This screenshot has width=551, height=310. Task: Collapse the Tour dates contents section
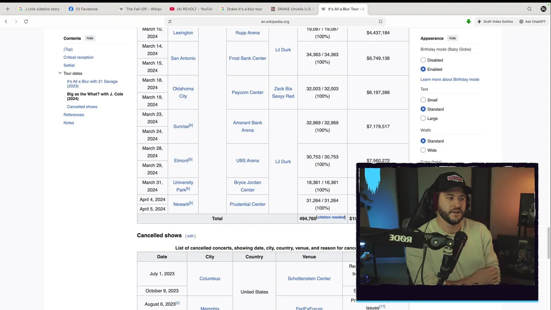click(x=60, y=73)
